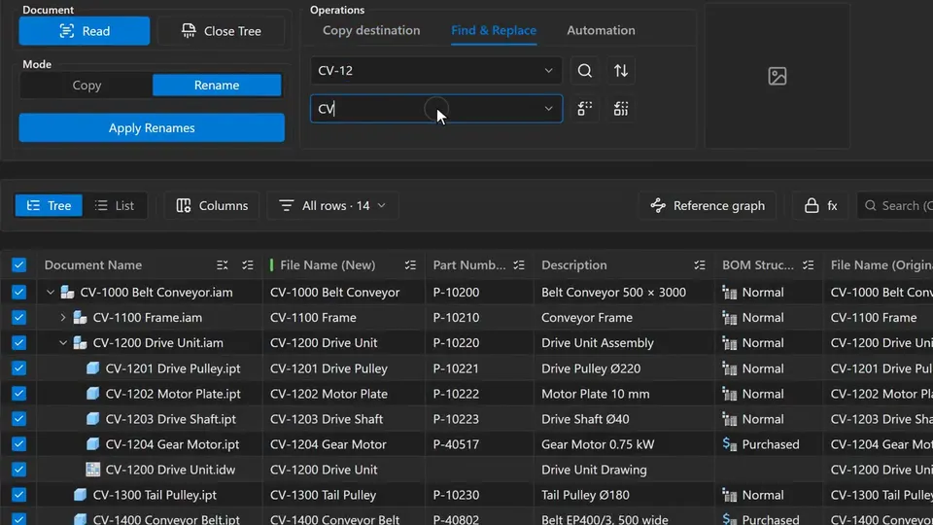Click the Normal BOM icon in CV-1100 Frame row
The width and height of the screenshot is (933, 525).
[730, 317]
